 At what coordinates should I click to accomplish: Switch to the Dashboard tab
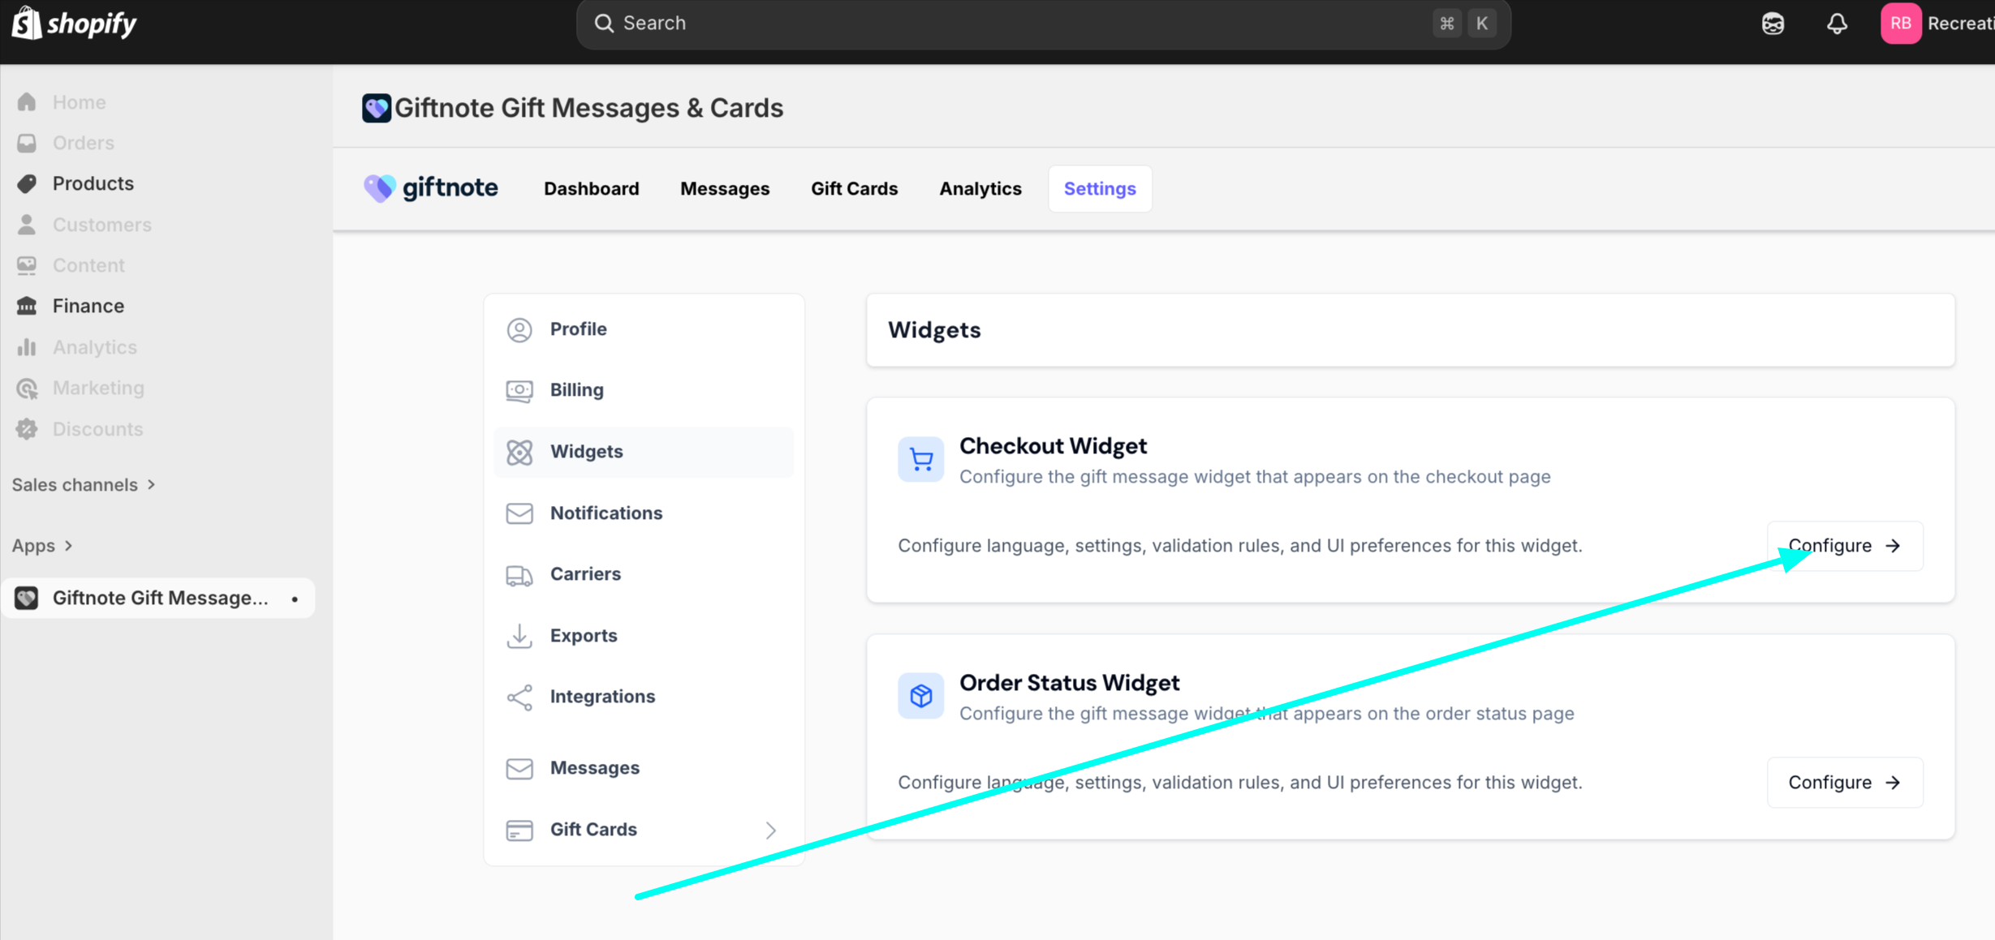click(x=591, y=189)
